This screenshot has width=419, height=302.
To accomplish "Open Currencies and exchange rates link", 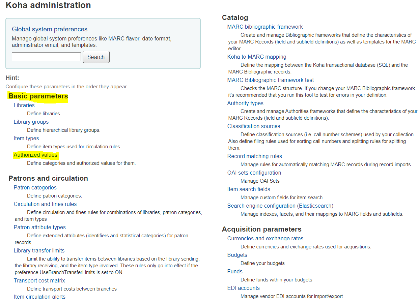I will pos(265,238).
